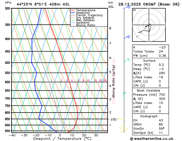This screenshot has width=182, height=141.
Task: Click the 850 hPa pressure label
Action: pos(8,119)
